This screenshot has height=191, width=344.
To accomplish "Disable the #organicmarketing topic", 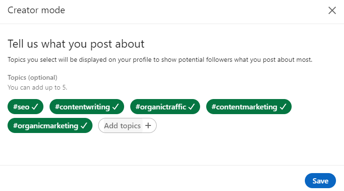I will click(x=45, y=126).
